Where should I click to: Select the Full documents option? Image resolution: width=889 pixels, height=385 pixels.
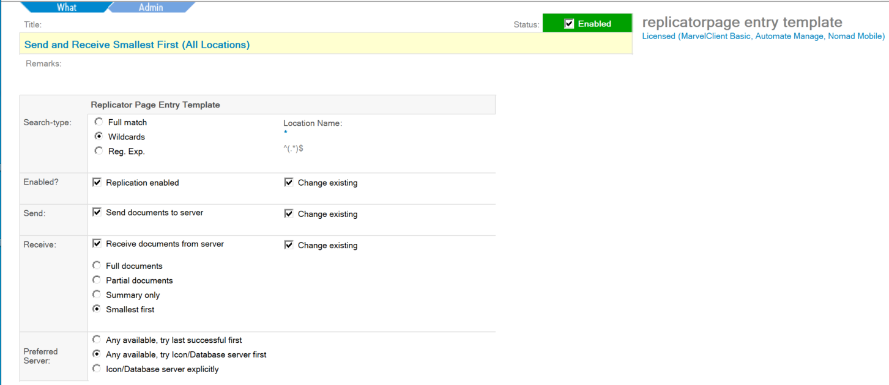pos(97,266)
